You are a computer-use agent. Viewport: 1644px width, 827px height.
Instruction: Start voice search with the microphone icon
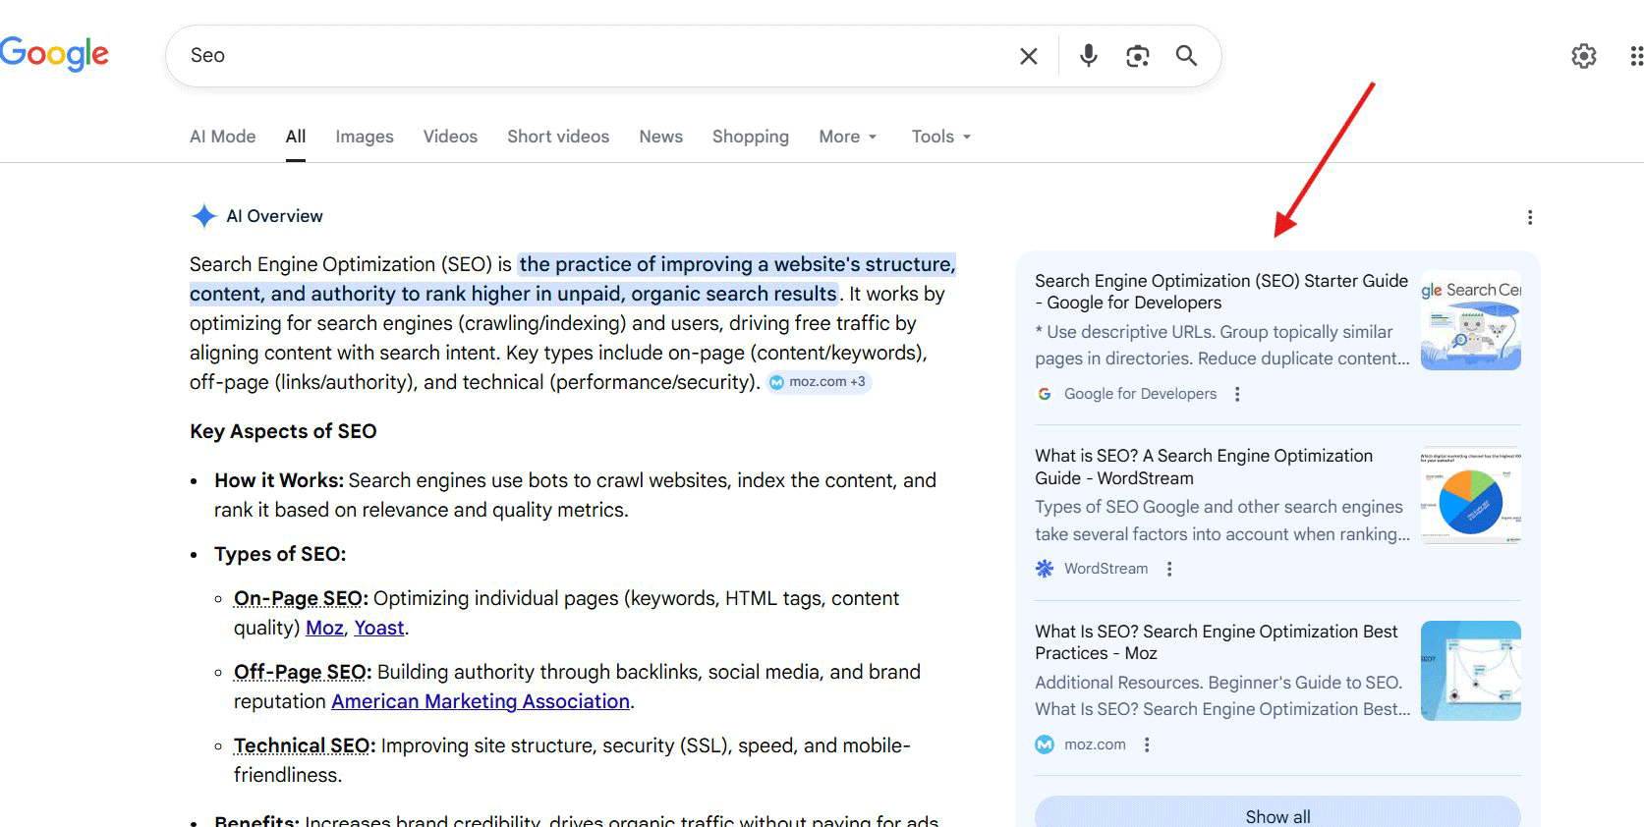click(x=1088, y=56)
